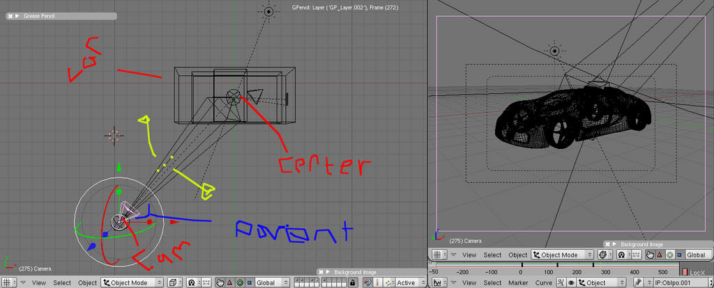Screen dimensions: 714x288
Task: Click the 3D cursor crosshair in left viewport
Action: click(114, 136)
